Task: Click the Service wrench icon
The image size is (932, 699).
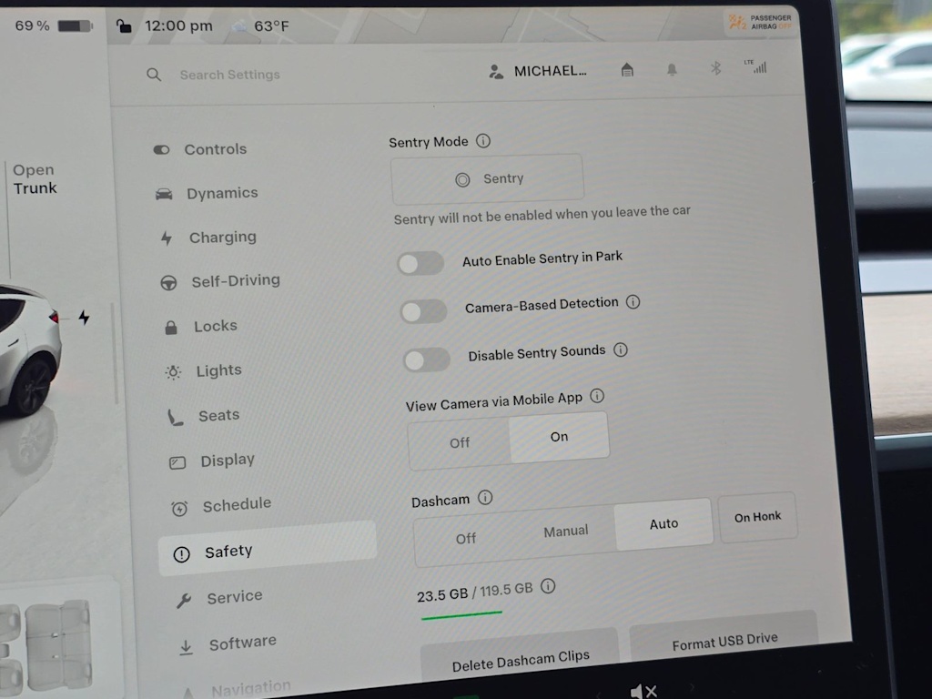Action: pos(184,601)
